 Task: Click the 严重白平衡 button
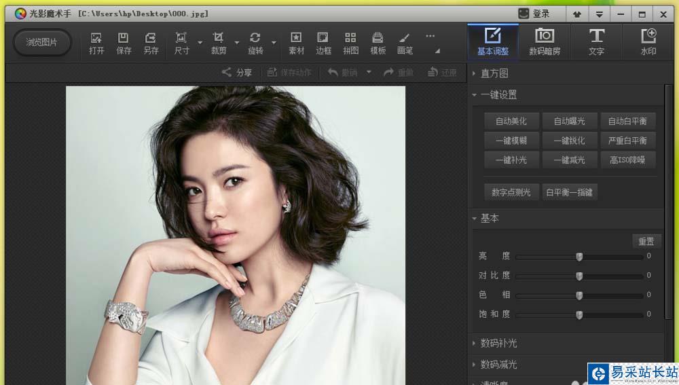(627, 141)
